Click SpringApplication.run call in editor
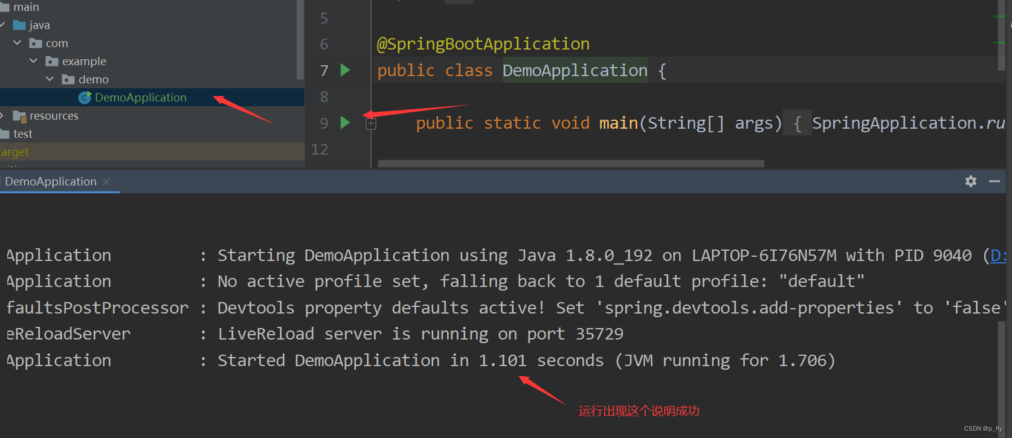Screen dimensions: 1012x438 coord(909,123)
